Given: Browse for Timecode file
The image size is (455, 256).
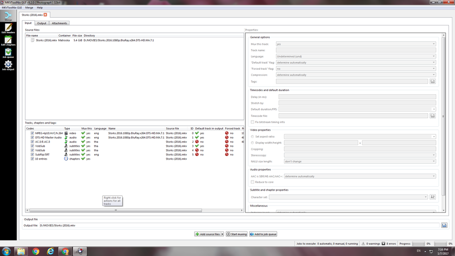Looking at the screenshot, I should point(432,116).
